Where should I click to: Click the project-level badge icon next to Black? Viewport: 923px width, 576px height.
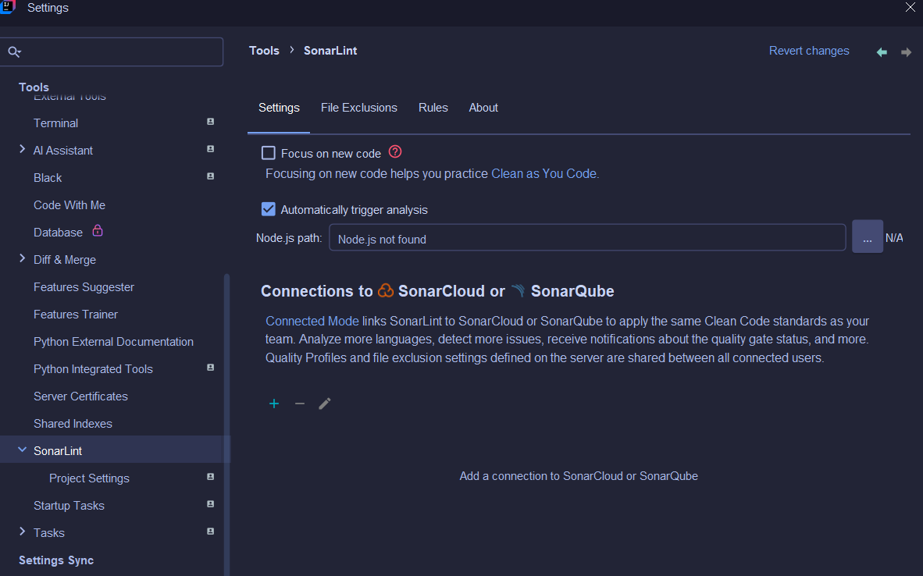(210, 176)
